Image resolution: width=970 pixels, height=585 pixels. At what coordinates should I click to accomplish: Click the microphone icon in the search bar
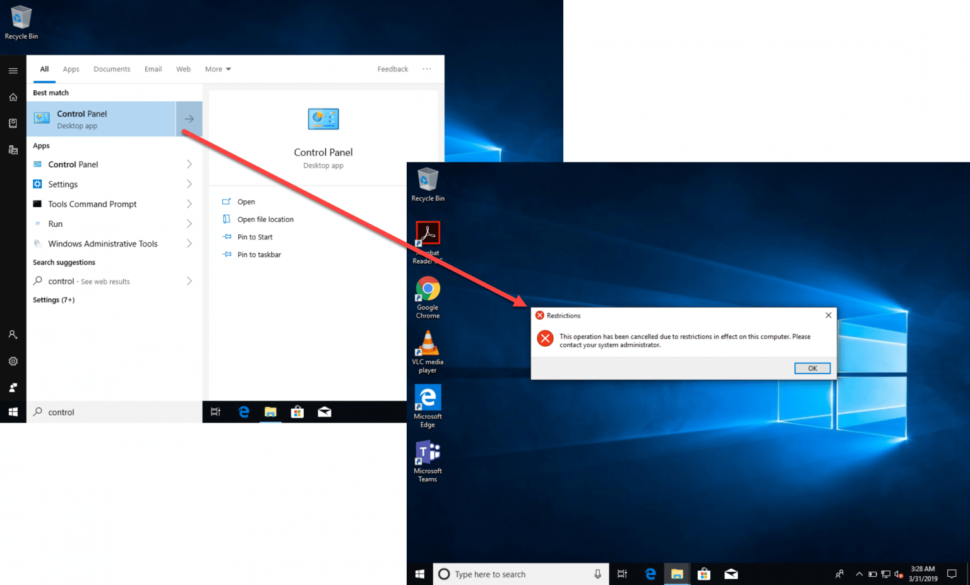[x=597, y=574]
